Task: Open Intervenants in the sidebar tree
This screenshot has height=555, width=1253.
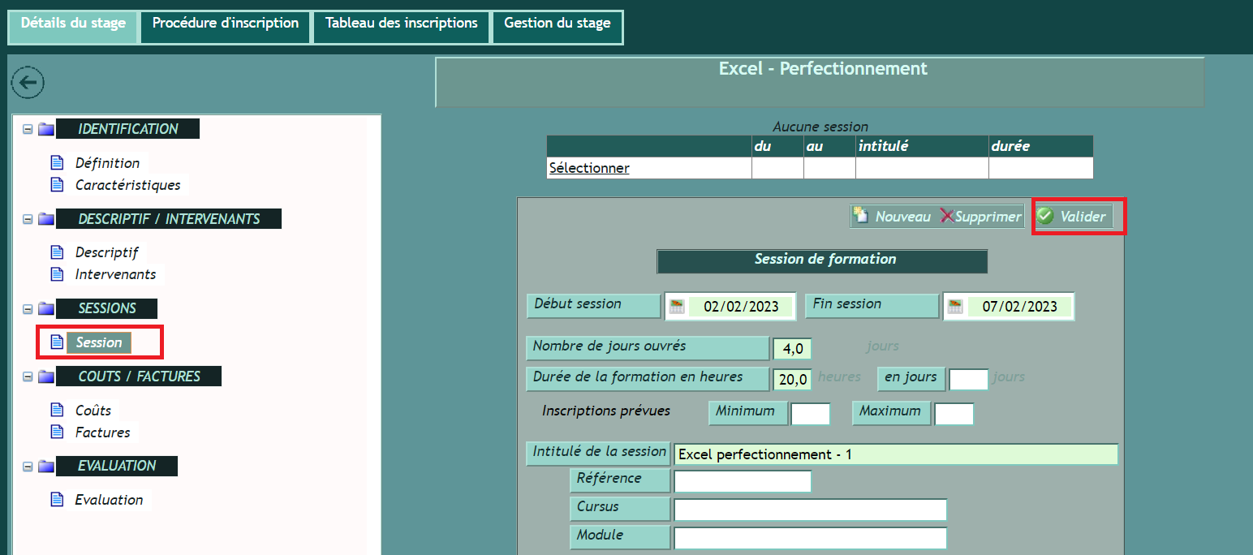Action: coord(115,274)
